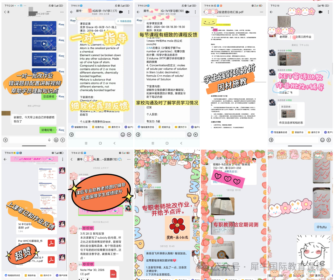Select 班级作业 tab in IG科学-1V1学习(7) chat
This screenshot has height=280, width=335.
pos(98,127)
